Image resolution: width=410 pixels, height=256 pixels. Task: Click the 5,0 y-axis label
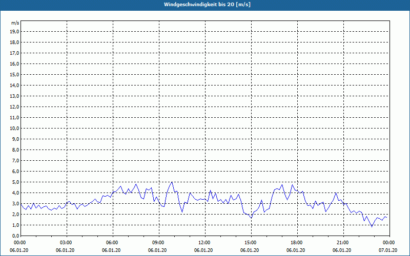[x=16, y=182]
